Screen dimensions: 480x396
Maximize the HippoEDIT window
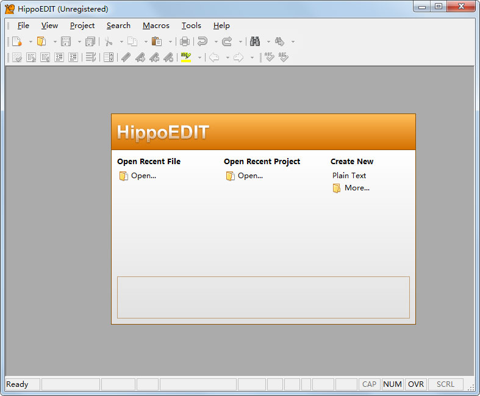pos(439,6)
